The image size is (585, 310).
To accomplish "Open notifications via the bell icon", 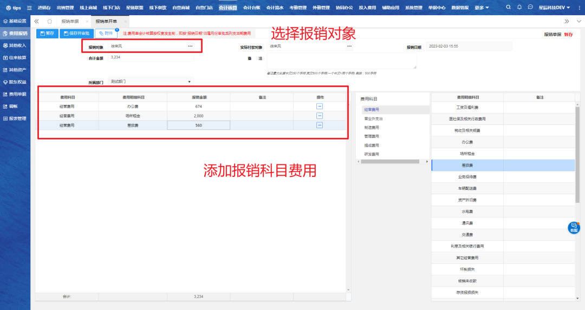I will (519, 8).
